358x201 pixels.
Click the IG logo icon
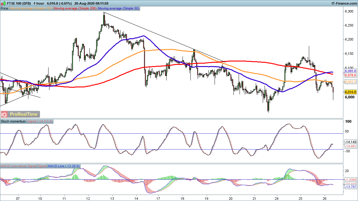4,115
